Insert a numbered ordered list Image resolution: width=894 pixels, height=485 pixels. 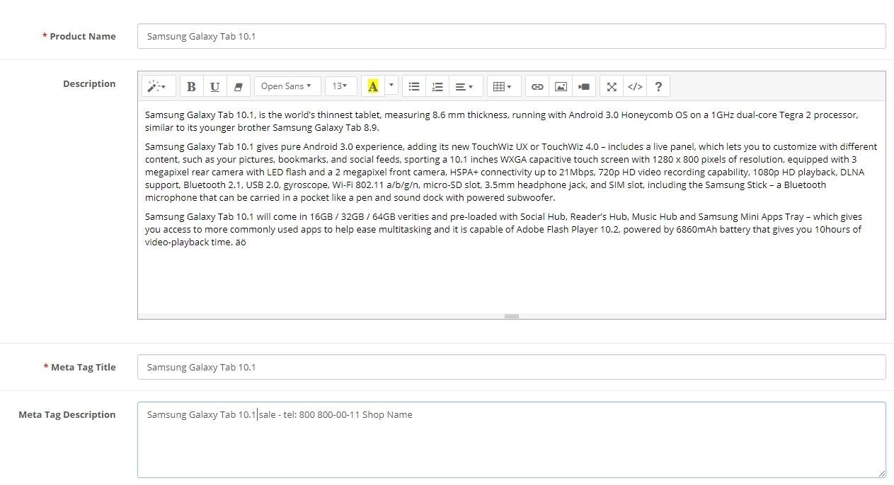coord(437,86)
